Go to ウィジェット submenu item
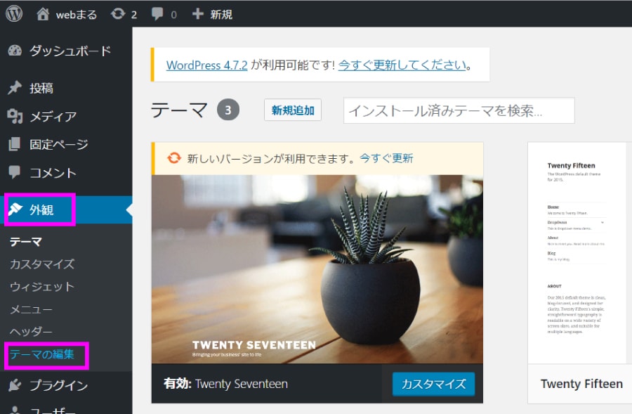This screenshot has width=632, height=414. (x=42, y=287)
